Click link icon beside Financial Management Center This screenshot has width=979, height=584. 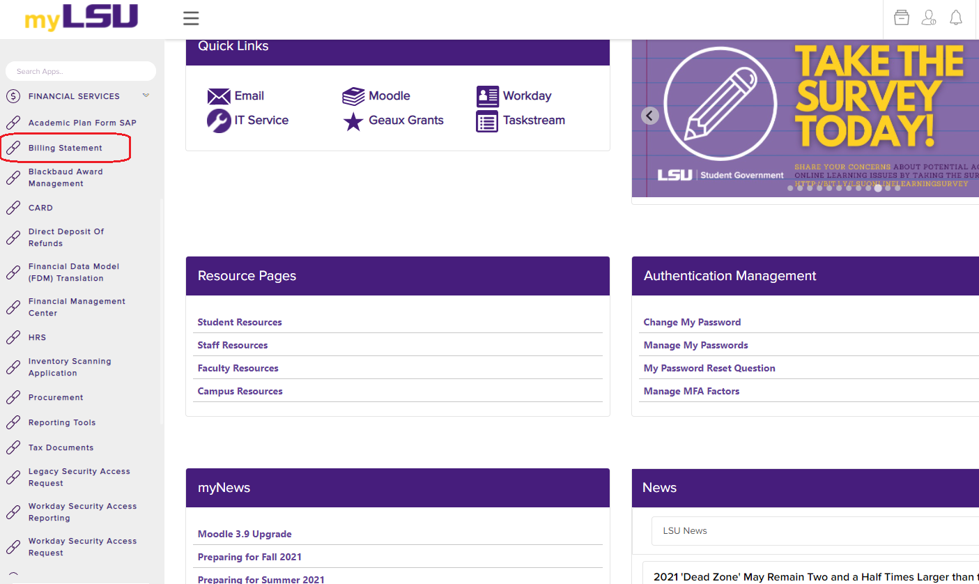(x=13, y=307)
